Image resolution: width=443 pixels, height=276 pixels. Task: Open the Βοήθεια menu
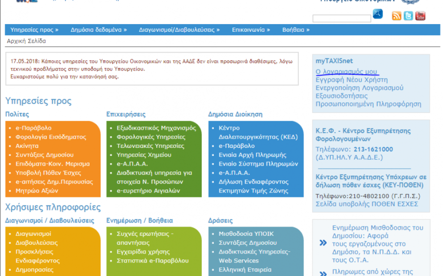coord(296,30)
